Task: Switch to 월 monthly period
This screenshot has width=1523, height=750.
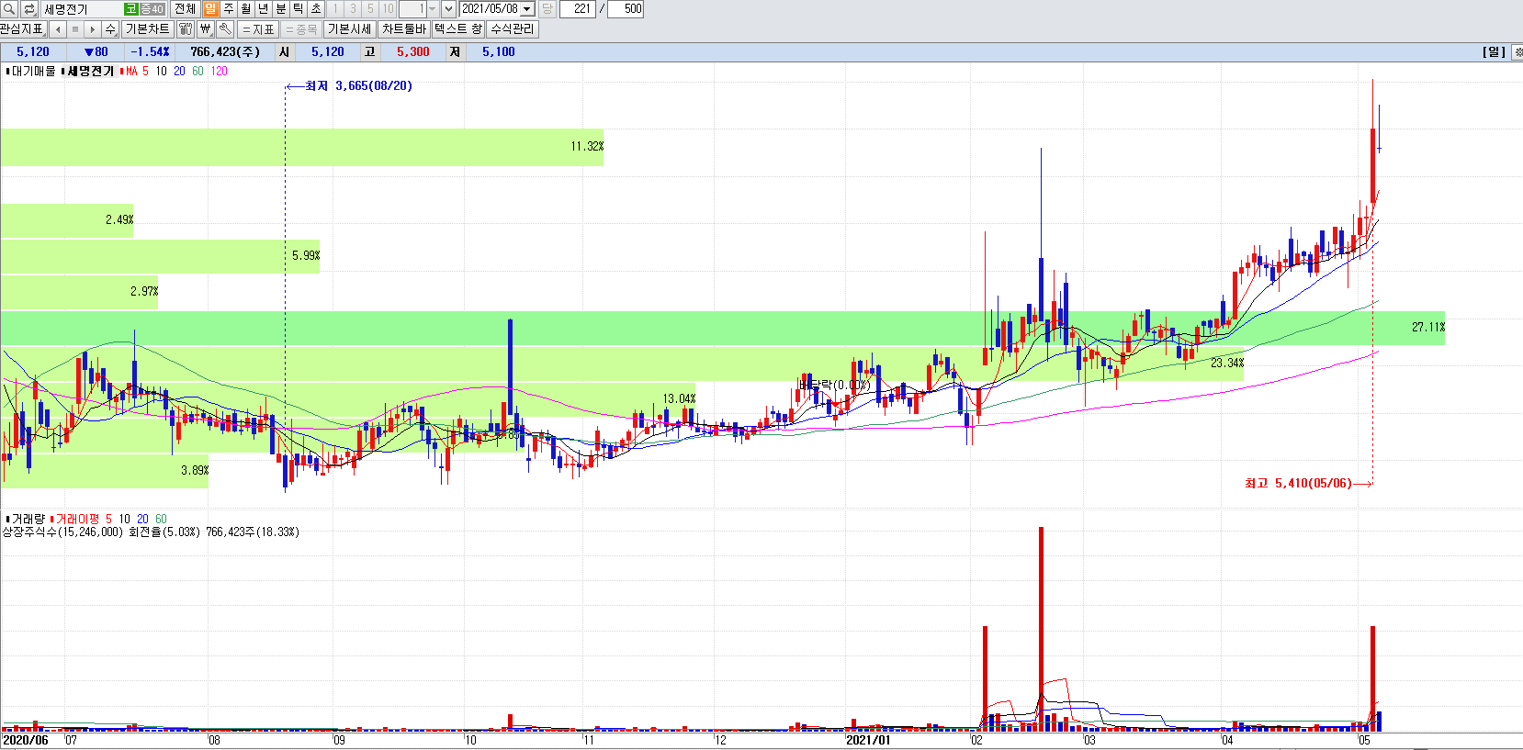Action: [246, 9]
